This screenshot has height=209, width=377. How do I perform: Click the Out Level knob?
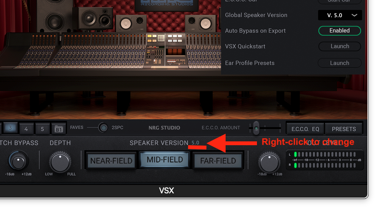click(269, 163)
